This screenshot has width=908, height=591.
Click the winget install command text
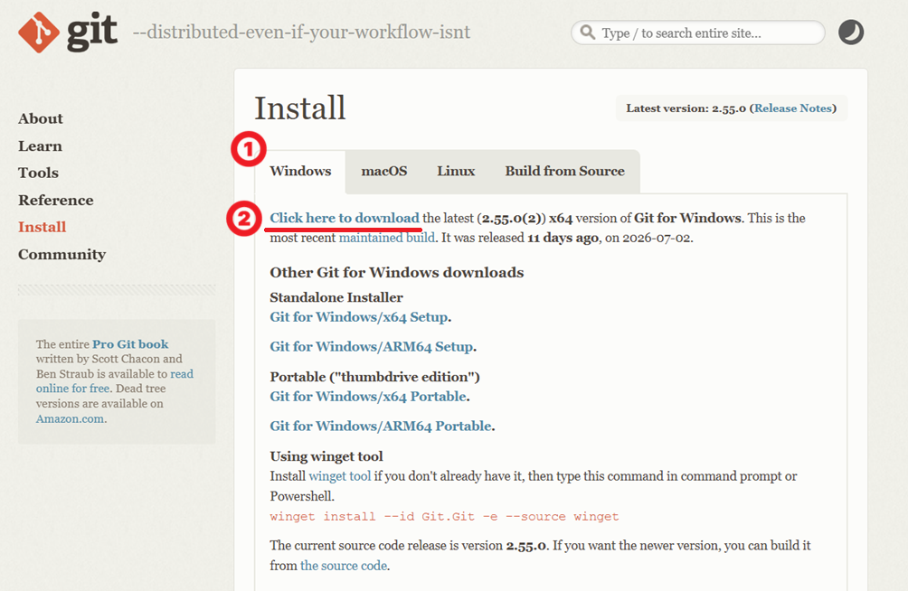click(x=444, y=516)
